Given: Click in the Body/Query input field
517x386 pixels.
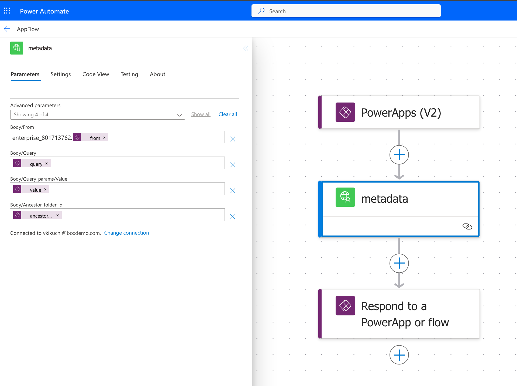Looking at the screenshot, I should pyautogui.click(x=117, y=163).
